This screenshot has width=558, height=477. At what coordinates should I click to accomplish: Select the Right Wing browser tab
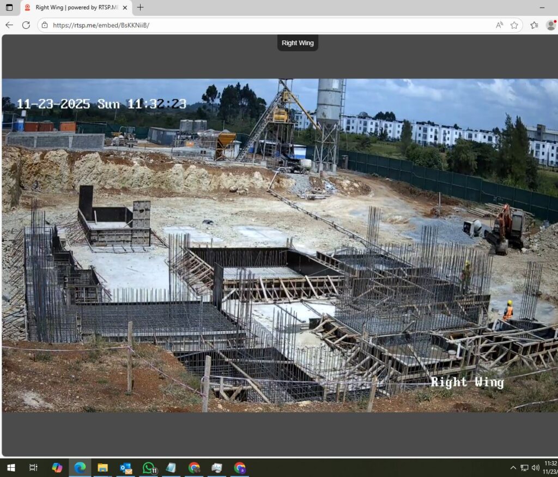(x=74, y=8)
